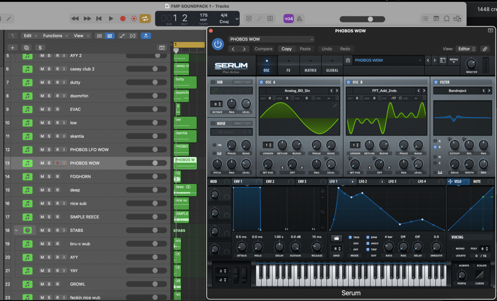Viewport: 497px width, 301px height.
Task: Click the global solo S button
Action: click(x=40, y=48)
